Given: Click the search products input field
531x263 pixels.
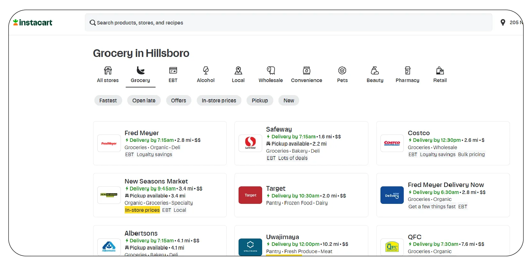Looking at the screenshot, I should [x=289, y=23].
